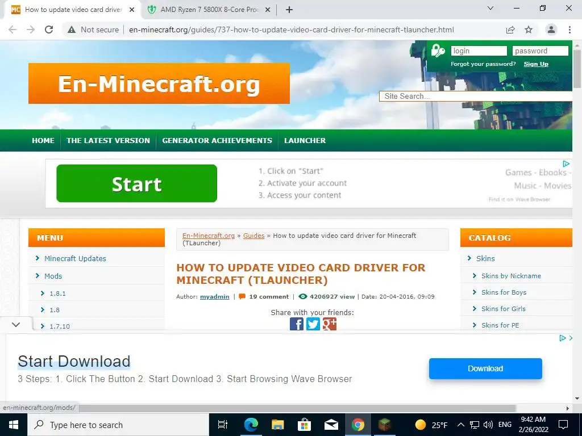
Task: Click the Windows taskbar search box
Action: click(118, 425)
